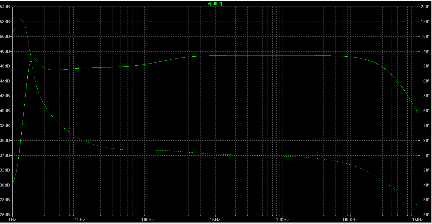Screen dimensions: 432x224
Task: Click the 54dB left axis label
Action: (4, 7)
